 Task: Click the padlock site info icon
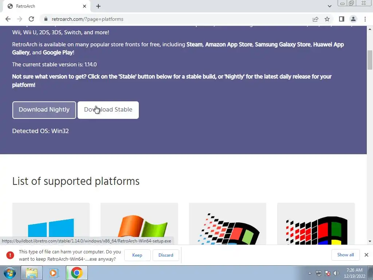[46, 19]
